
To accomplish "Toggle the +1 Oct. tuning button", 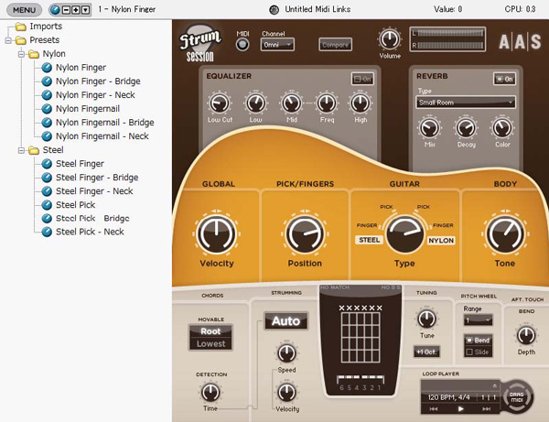I will (x=426, y=352).
